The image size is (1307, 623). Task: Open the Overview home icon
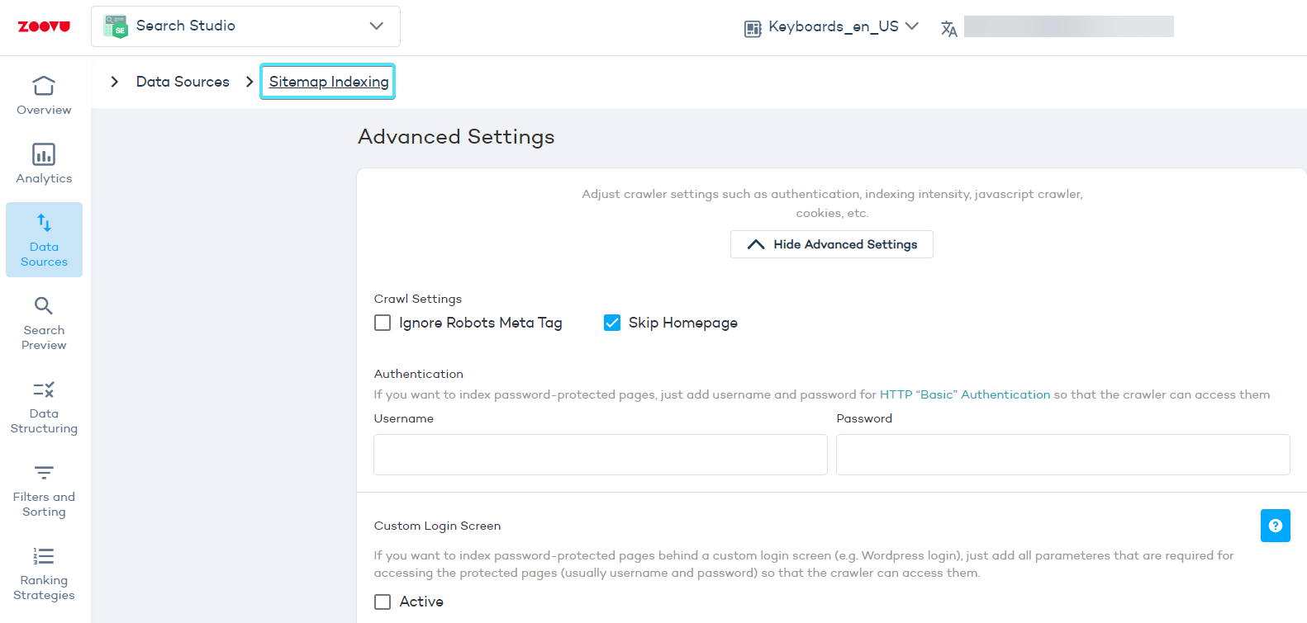[x=44, y=86]
